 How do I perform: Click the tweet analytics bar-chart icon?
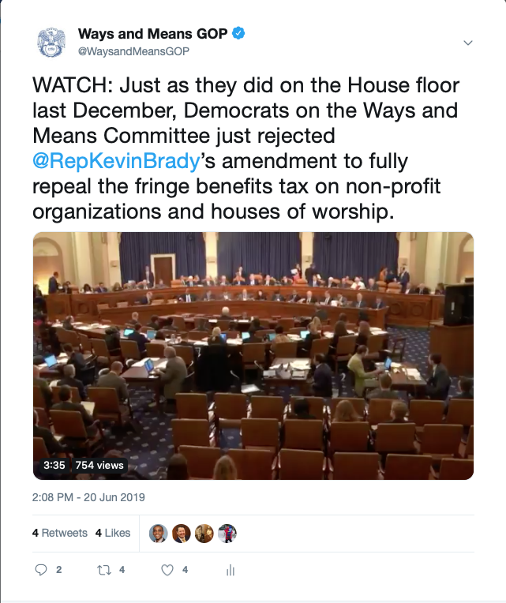pyautogui.click(x=231, y=569)
